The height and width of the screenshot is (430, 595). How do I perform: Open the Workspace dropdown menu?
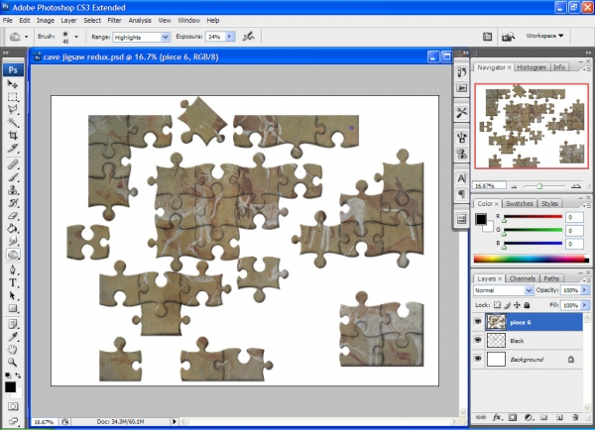(x=544, y=36)
